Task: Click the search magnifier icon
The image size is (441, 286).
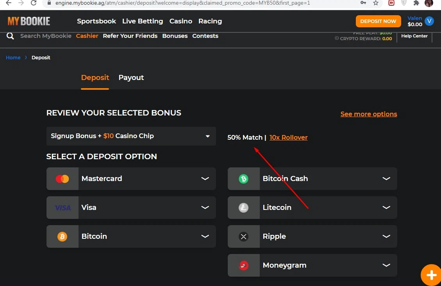Action: [10, 36]
